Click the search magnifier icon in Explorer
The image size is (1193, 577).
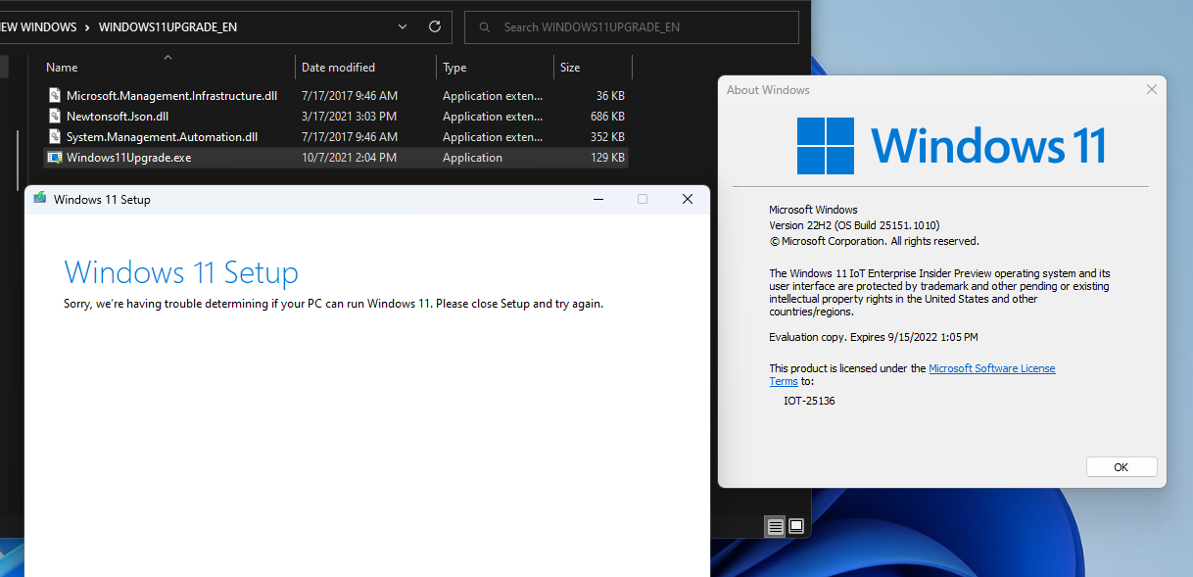point(484,27)
